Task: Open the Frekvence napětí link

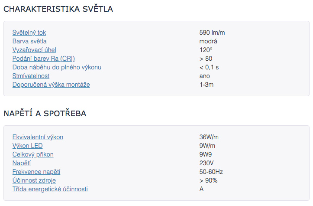Action: point(36,172)
